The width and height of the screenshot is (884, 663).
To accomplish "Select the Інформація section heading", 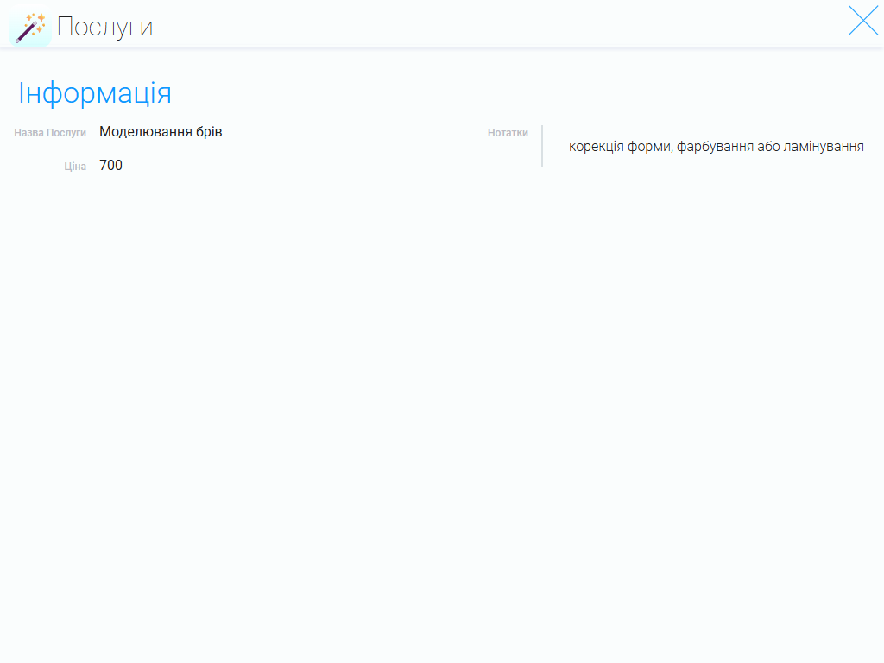I will tap(95, 92).
